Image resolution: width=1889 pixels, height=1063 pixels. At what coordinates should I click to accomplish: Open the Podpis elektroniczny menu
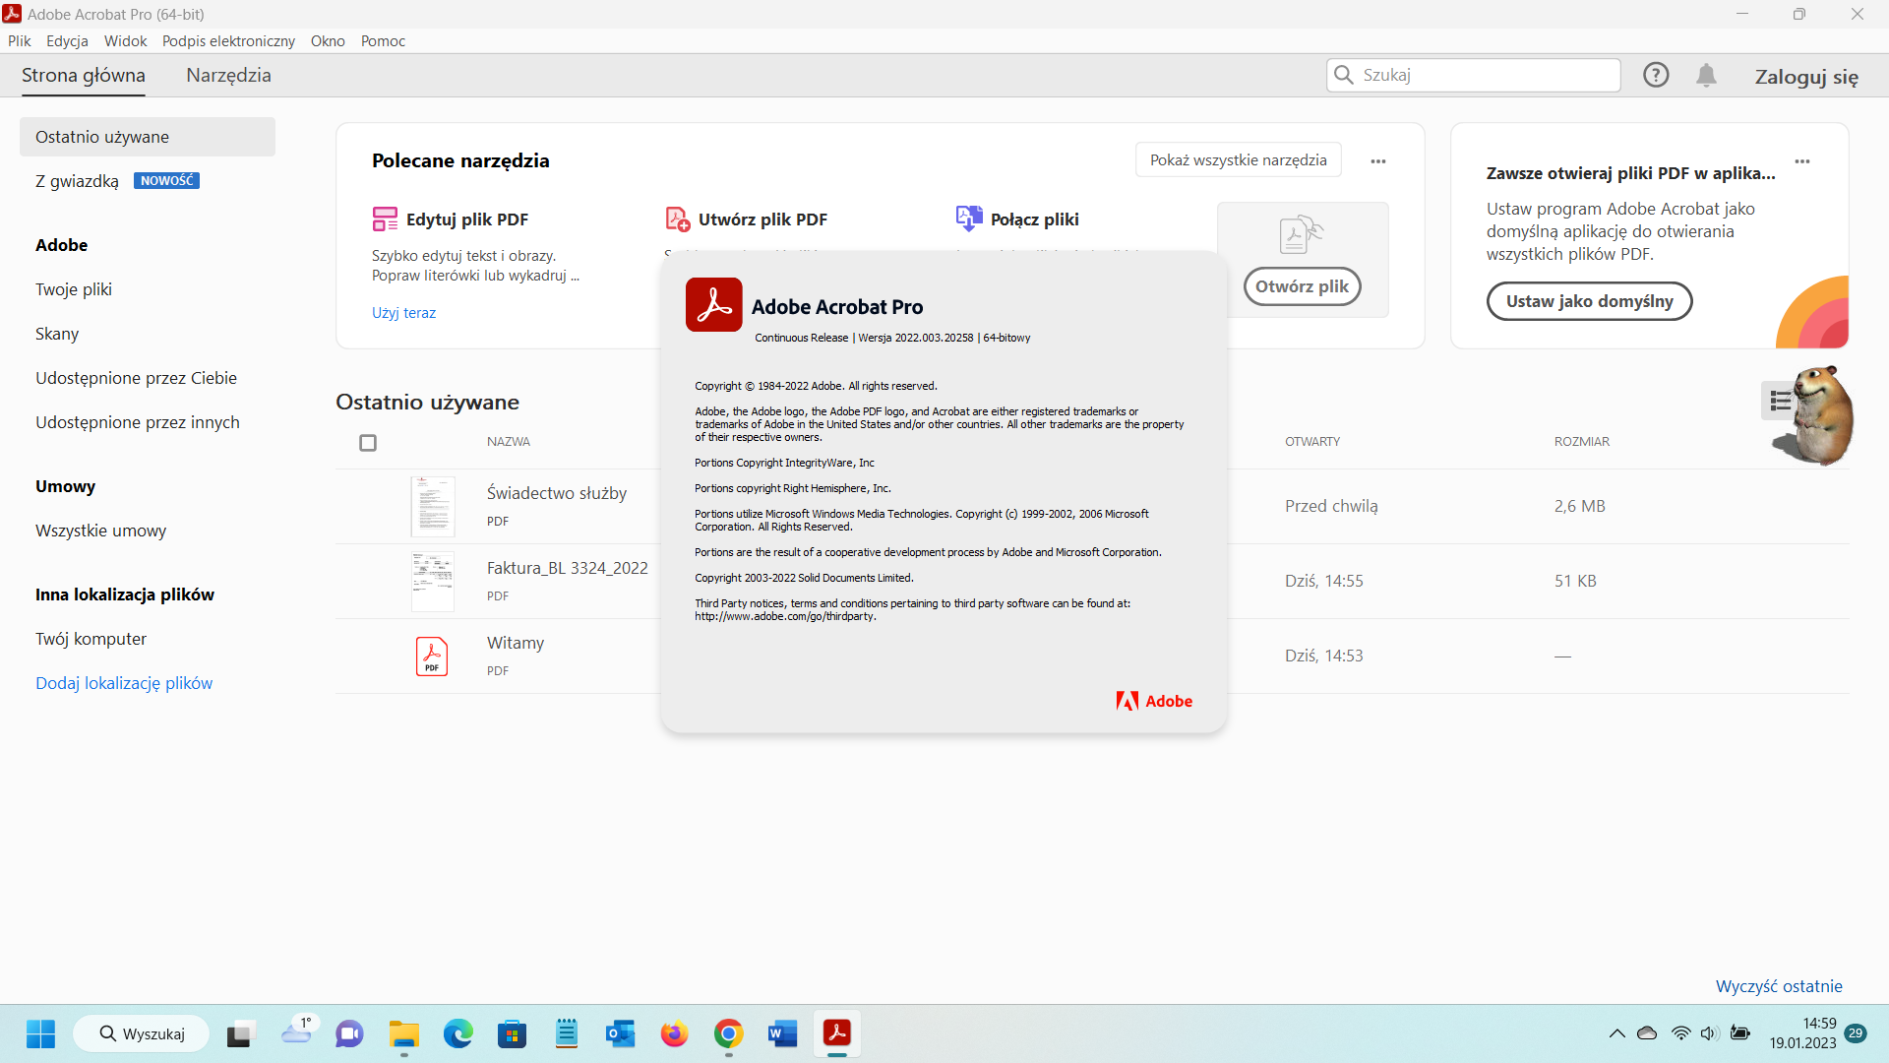pyautogui.click(x=228, y=40)
